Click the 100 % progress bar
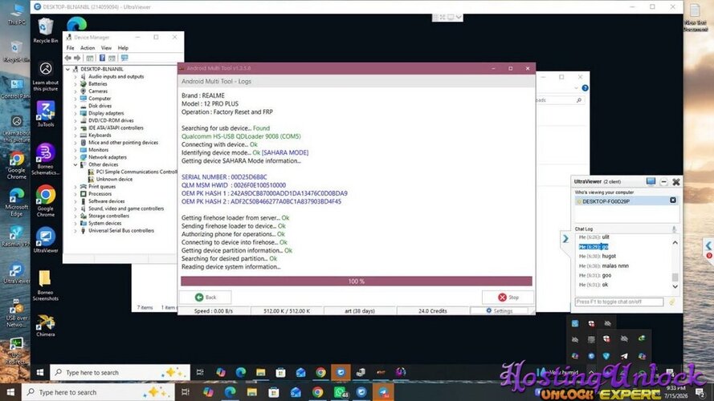Screen dimensions: 714x401 356,282
